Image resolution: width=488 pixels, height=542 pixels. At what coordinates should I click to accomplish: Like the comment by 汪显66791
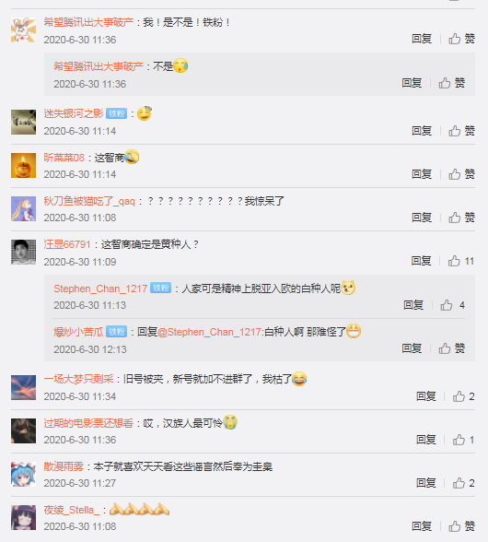tap(460, 261)
